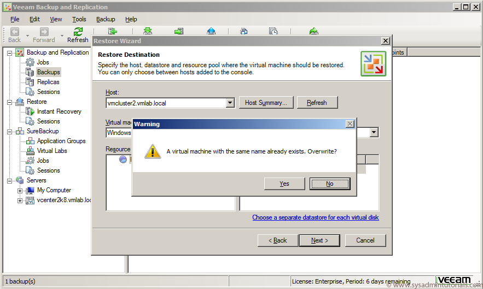Click the green download arrow toolbar icon

pos(148,31)
